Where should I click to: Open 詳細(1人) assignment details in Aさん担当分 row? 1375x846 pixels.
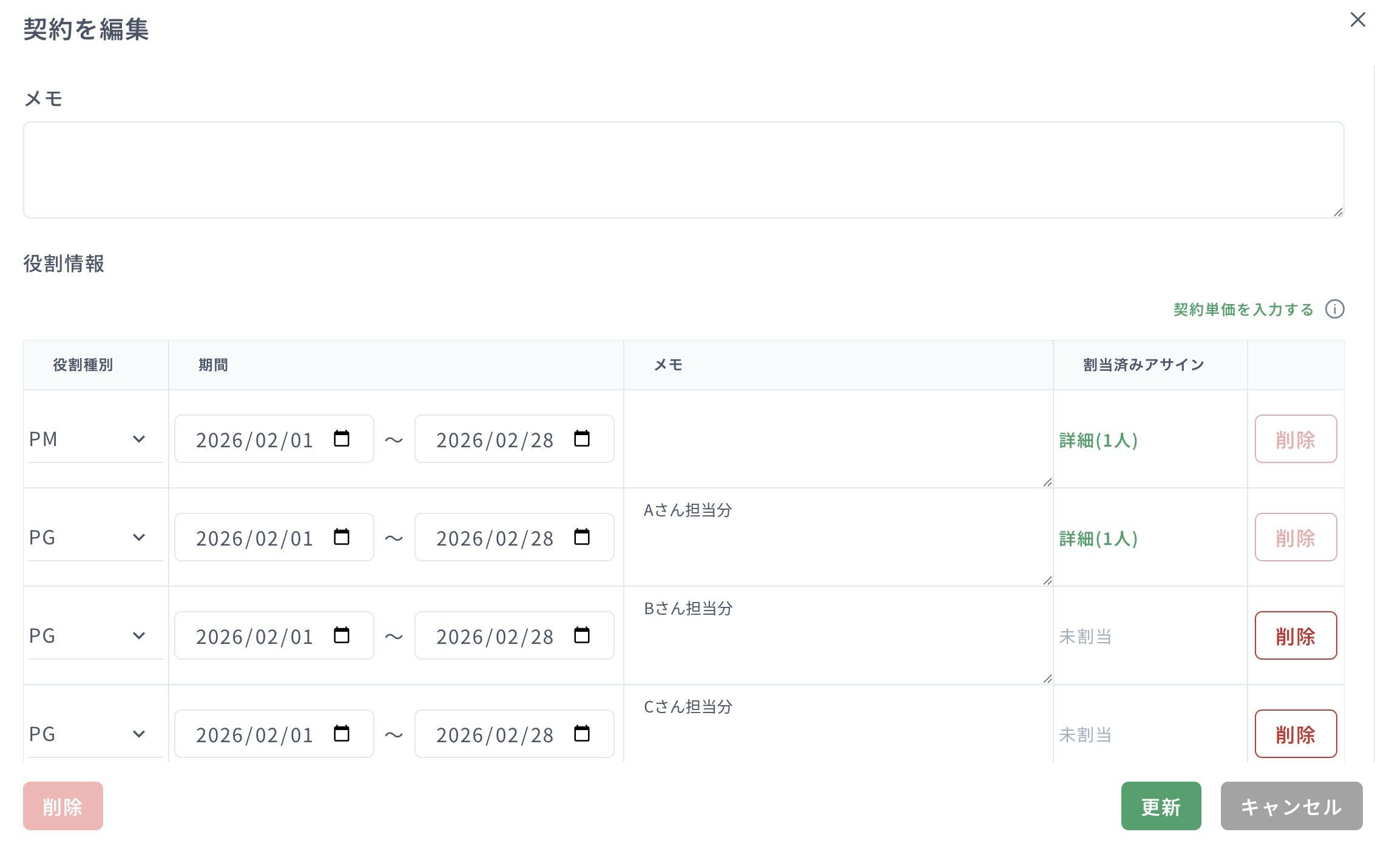pyautogui.click(x=1098, y=538)
